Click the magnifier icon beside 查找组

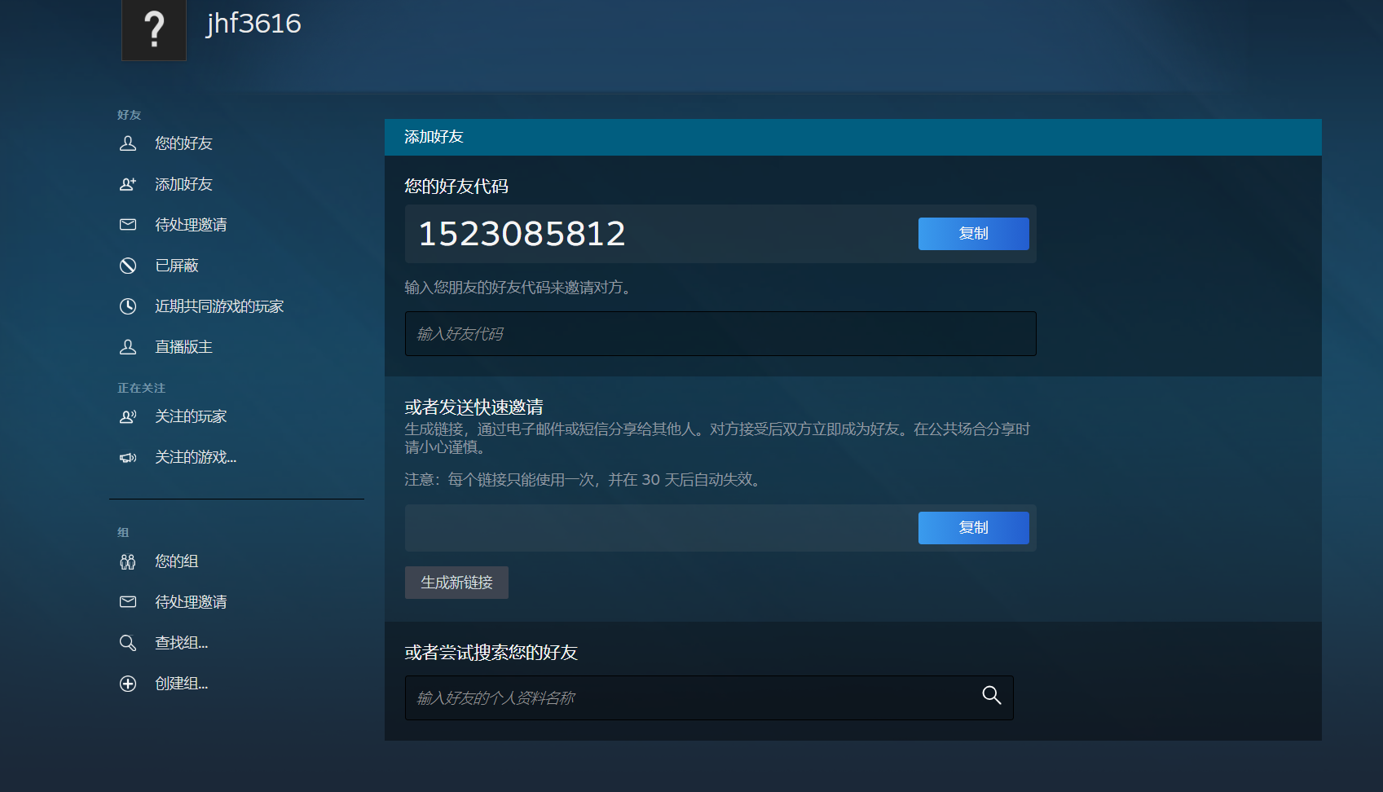128,643
